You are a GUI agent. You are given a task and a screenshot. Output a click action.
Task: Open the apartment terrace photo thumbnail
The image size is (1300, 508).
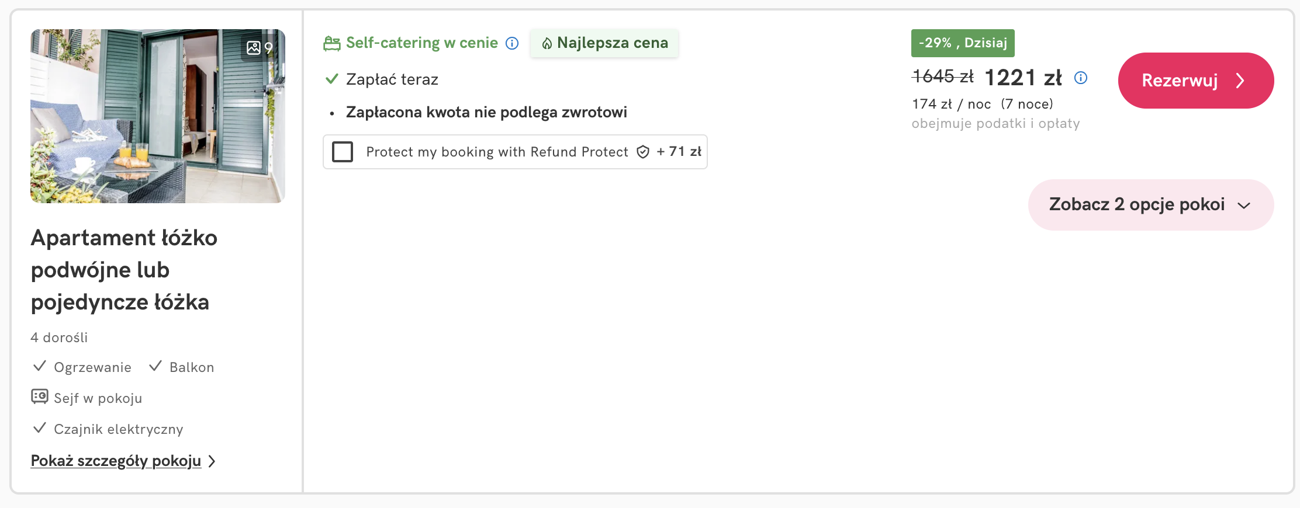coord(158,116)
